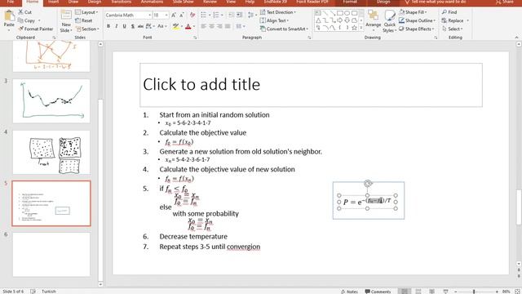Click the zoom slider in status bar

474,292
